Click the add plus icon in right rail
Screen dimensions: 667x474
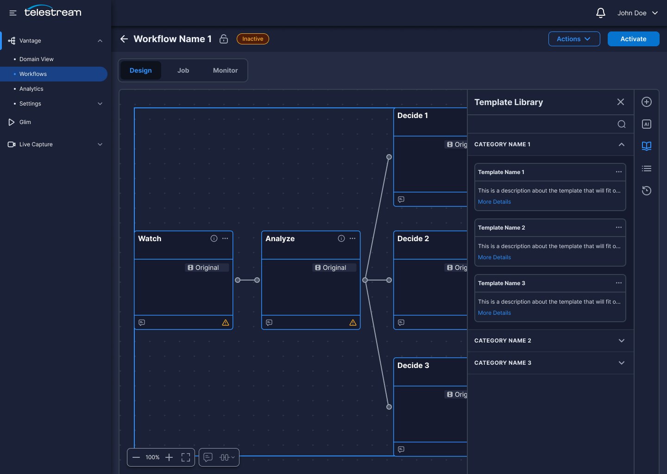click(x=647, y=102)
